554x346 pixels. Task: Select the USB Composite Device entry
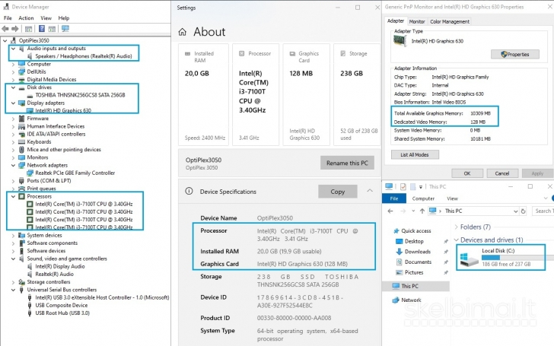tap(61, 306)
